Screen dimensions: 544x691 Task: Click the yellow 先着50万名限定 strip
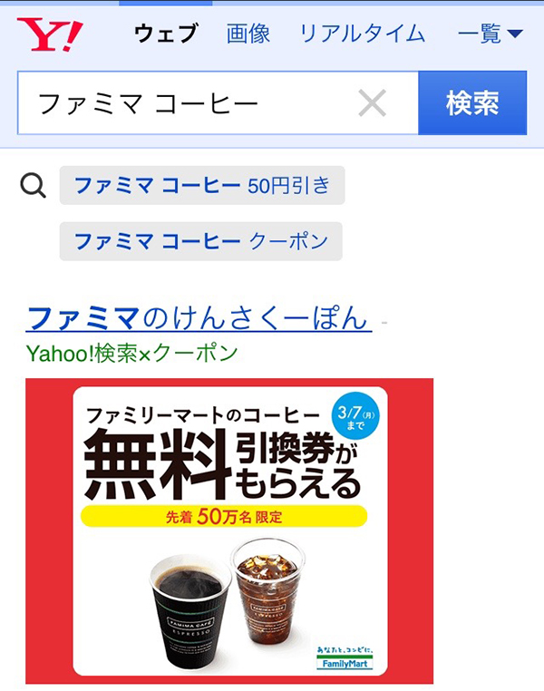tap(224, 516)
